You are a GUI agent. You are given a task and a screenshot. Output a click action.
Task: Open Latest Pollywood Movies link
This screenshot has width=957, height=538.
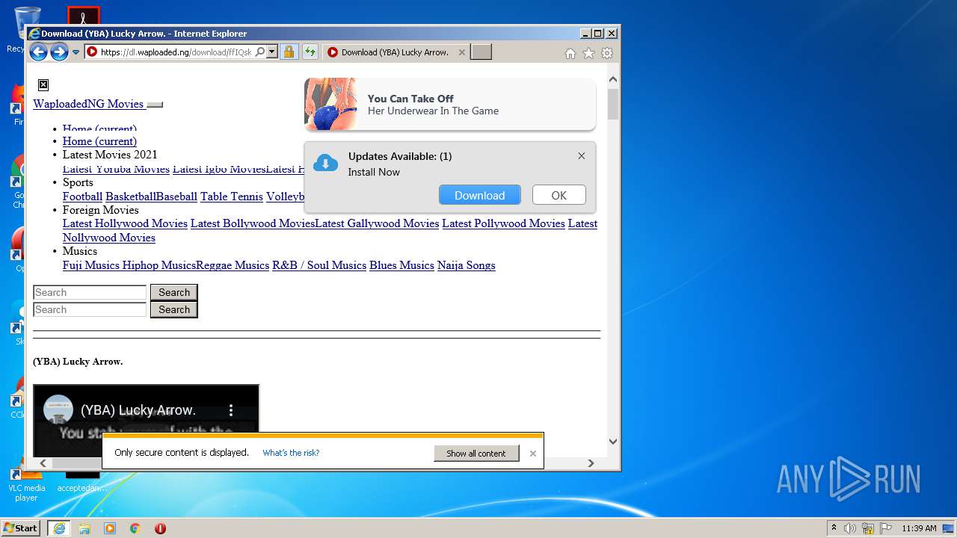click(x=503, y=223)
